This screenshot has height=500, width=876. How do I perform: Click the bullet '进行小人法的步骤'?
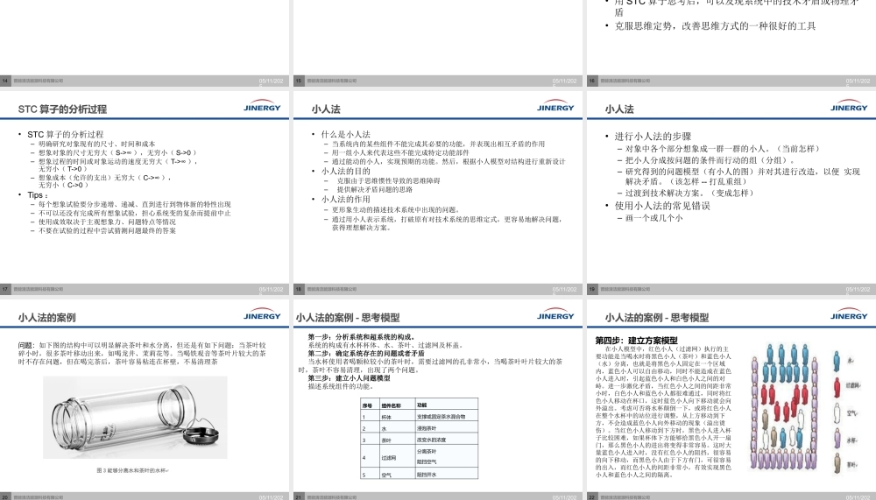[653, 137]
